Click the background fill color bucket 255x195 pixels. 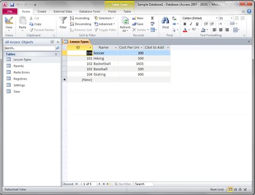click(203, 30)
